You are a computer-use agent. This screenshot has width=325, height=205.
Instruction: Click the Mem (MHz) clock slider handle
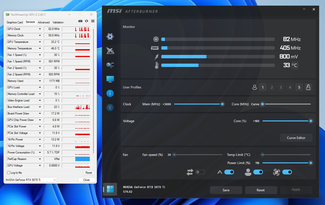click(222, 104)
